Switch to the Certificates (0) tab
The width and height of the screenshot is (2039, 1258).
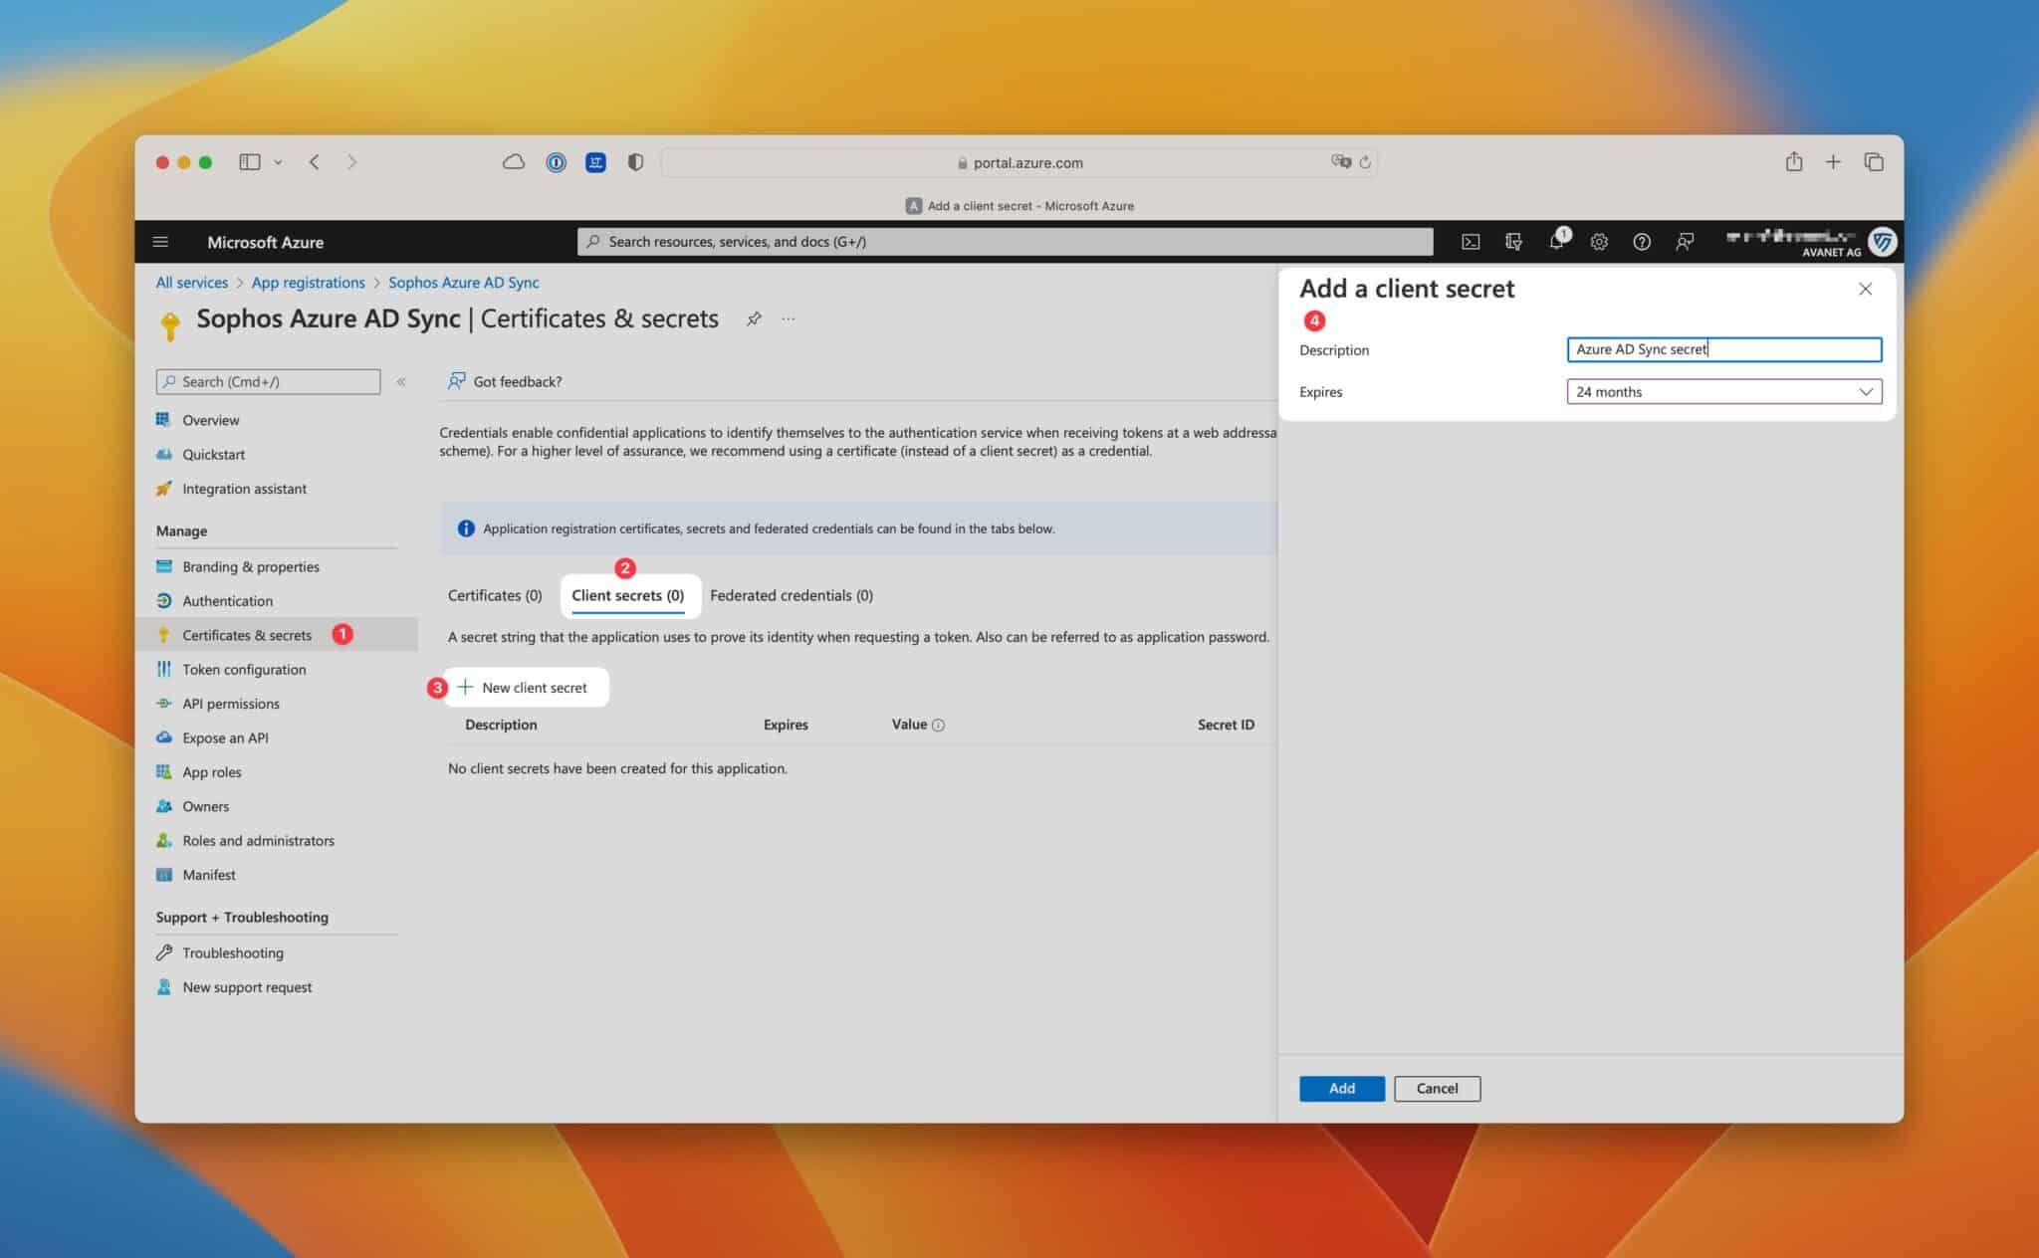(x=494, y=595)
